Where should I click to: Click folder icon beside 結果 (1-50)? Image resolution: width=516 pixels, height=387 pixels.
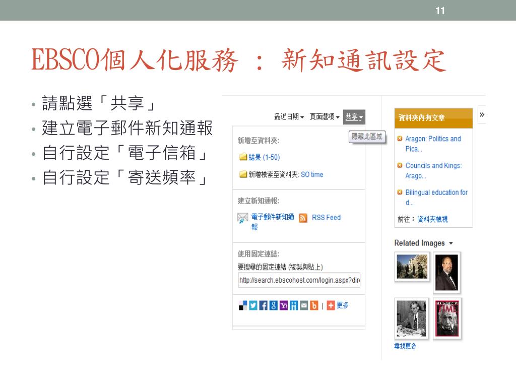243,157
